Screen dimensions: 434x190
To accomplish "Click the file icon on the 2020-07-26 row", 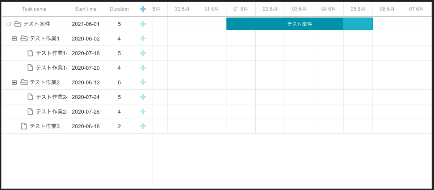I will pyautogui.click(x=31, y=111).
